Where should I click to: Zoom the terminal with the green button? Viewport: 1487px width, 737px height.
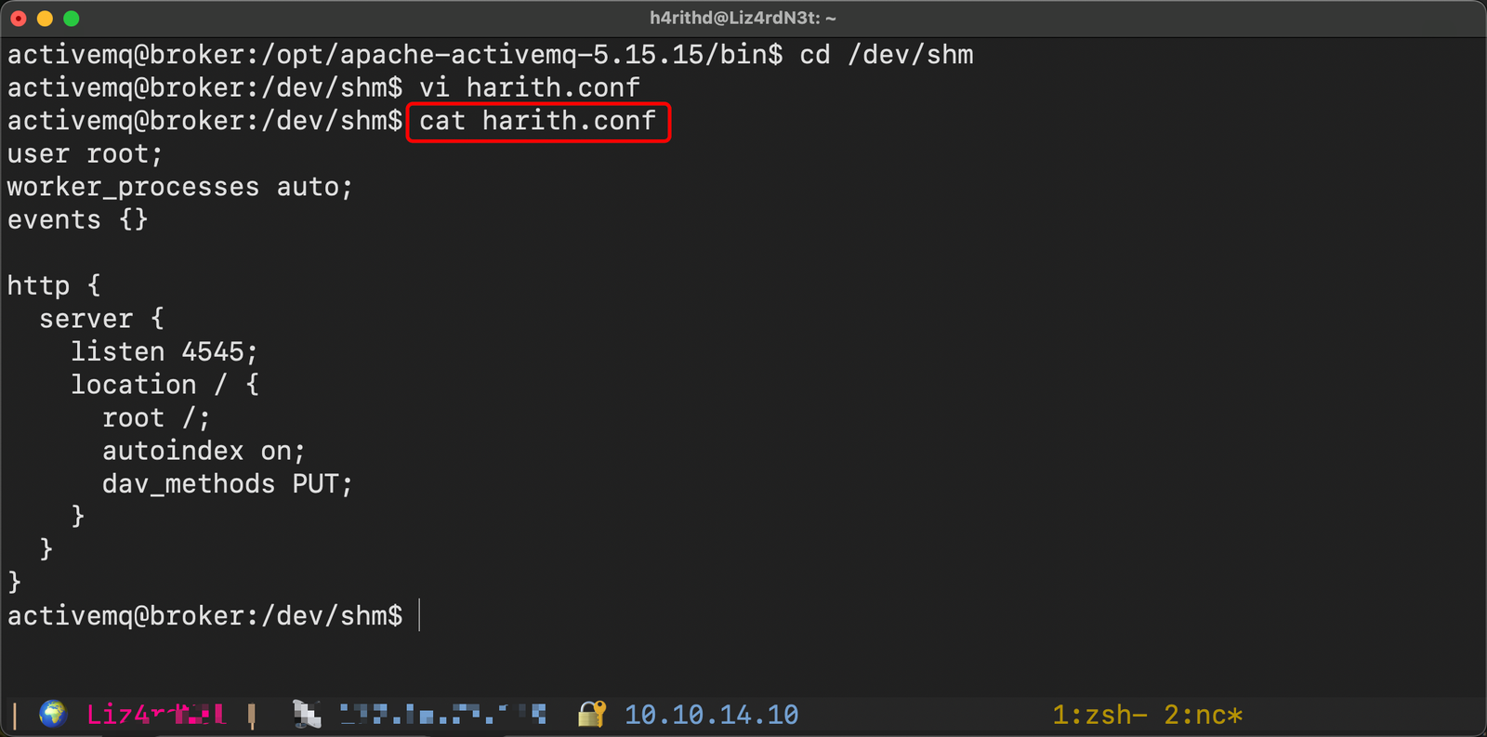coord(72,19)
